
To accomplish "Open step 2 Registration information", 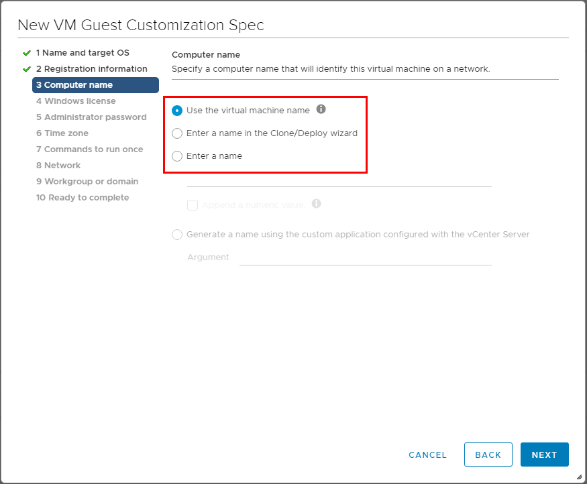I will 91,69.
